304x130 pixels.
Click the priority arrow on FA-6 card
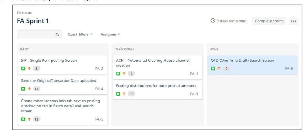[219, 68]
